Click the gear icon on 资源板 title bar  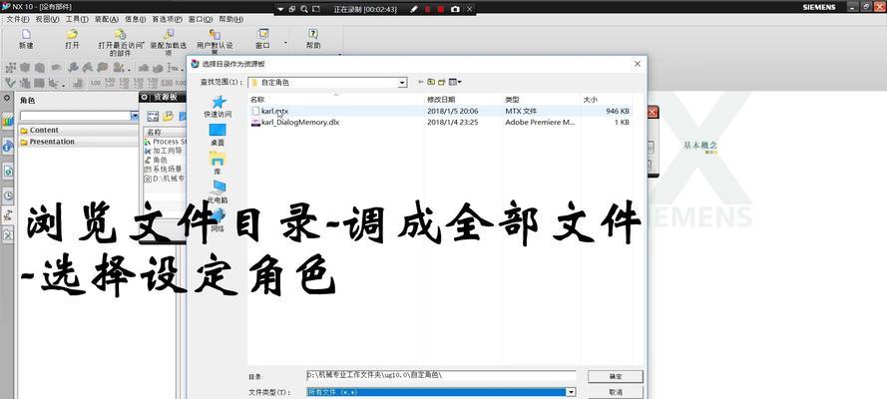(145, 97)
